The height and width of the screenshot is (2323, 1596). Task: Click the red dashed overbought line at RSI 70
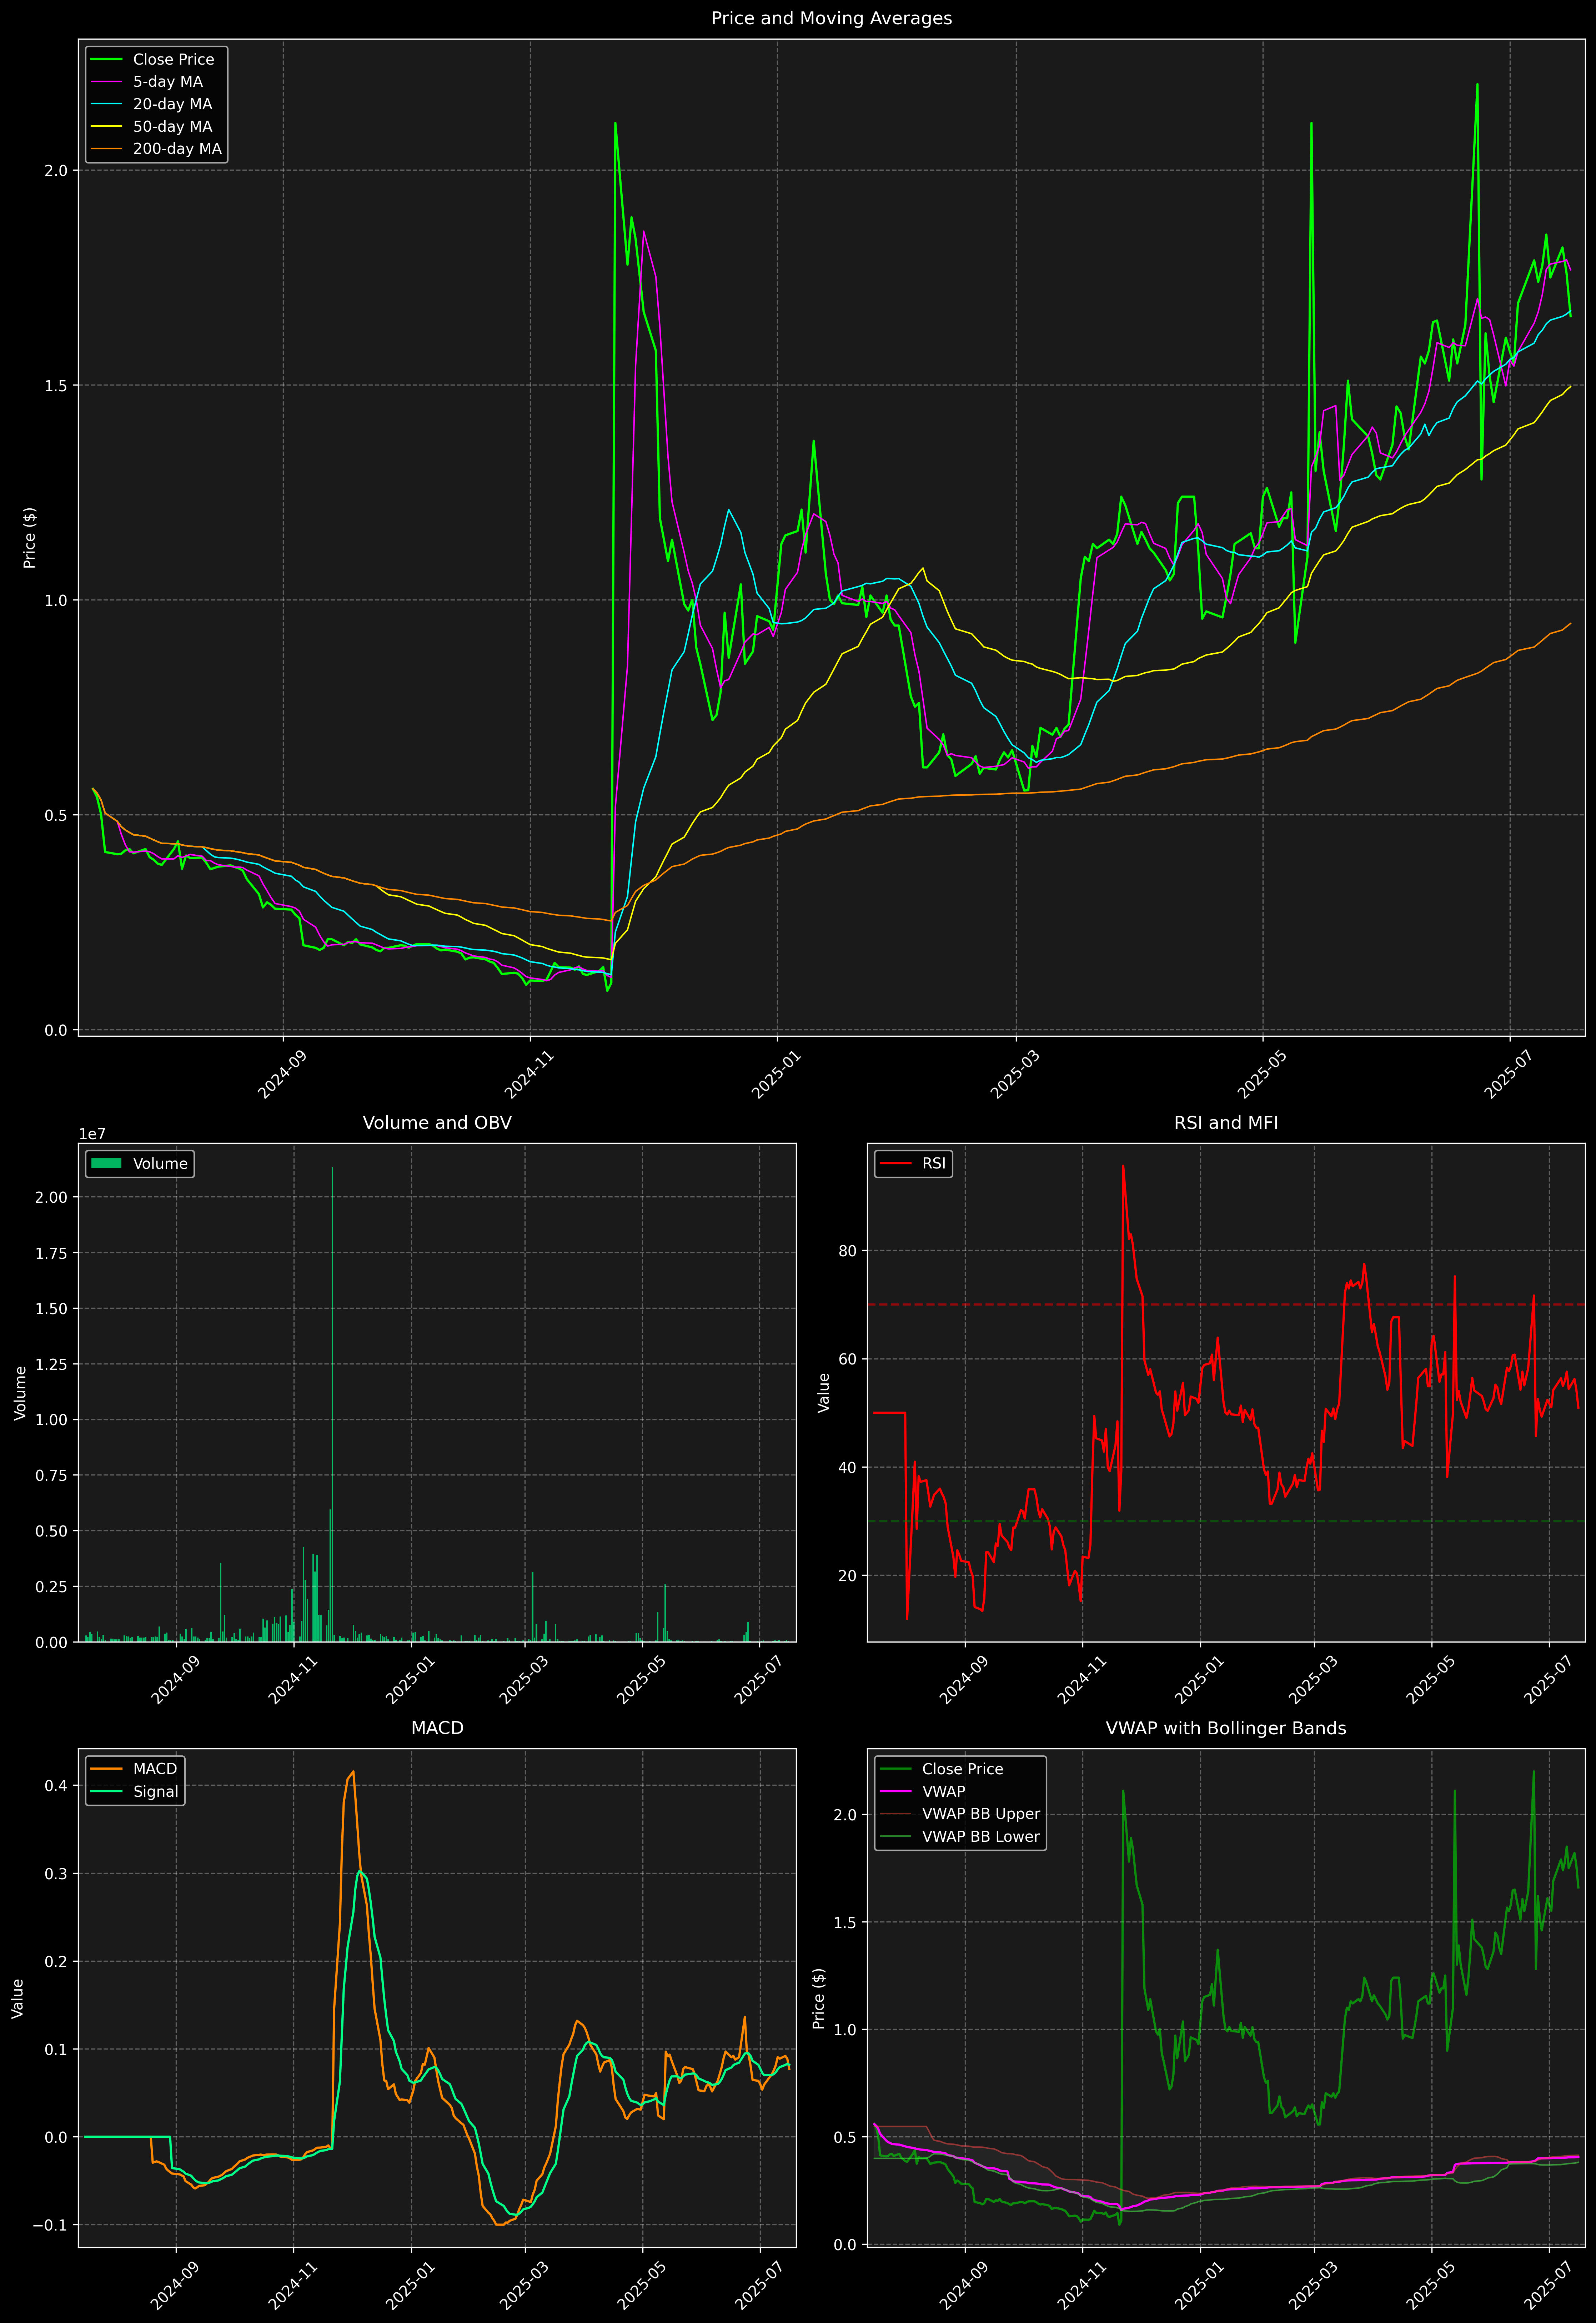pyautogui.click(x=1226, y=1304)
